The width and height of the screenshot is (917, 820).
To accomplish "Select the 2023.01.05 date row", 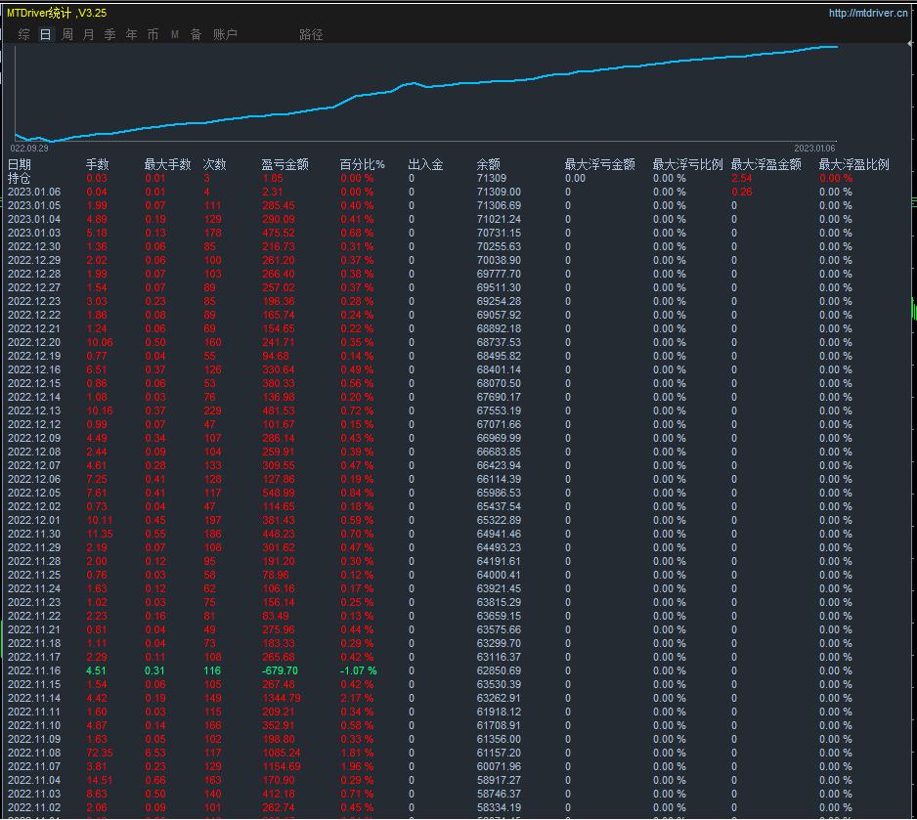I will tap(34, 205).
